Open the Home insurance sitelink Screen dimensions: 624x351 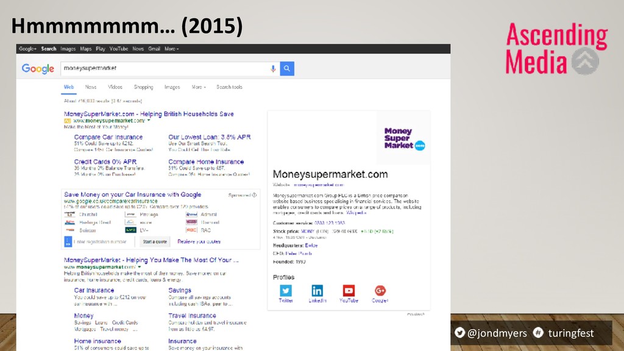point(97,341)
